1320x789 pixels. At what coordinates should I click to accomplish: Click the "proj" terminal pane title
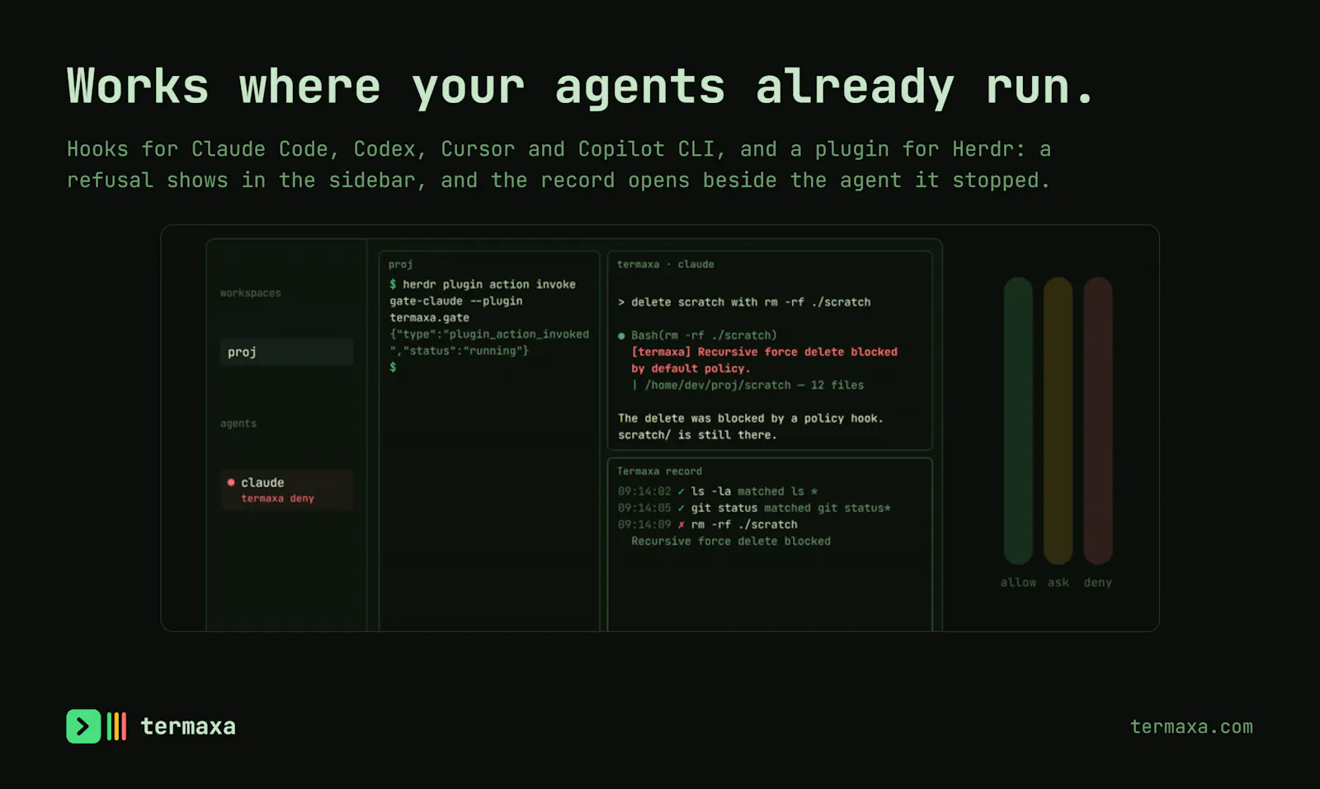pos(401,265)
